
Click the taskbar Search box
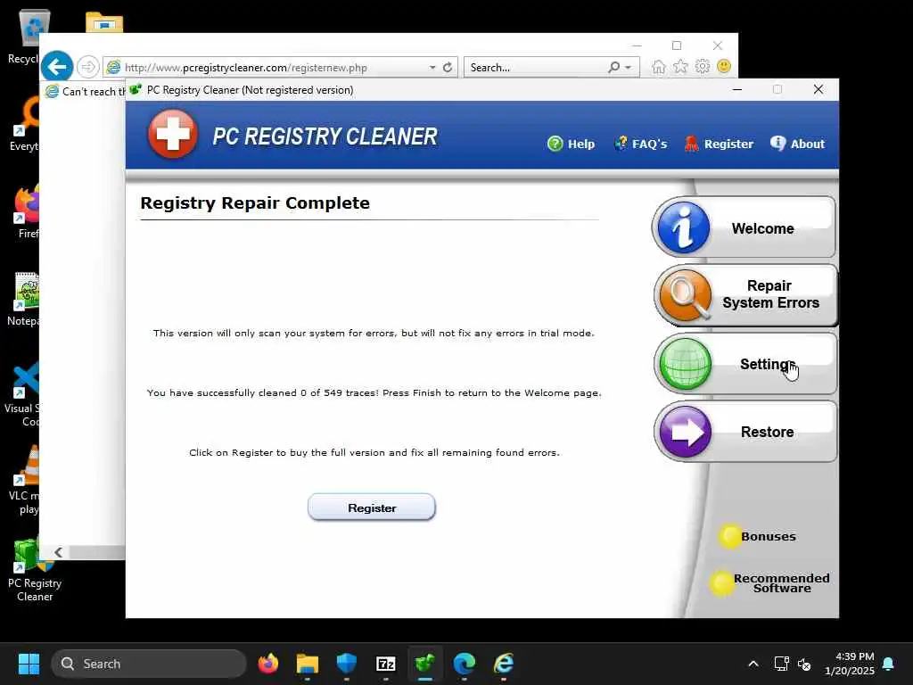pyautogui.click(x=149, y=664)
